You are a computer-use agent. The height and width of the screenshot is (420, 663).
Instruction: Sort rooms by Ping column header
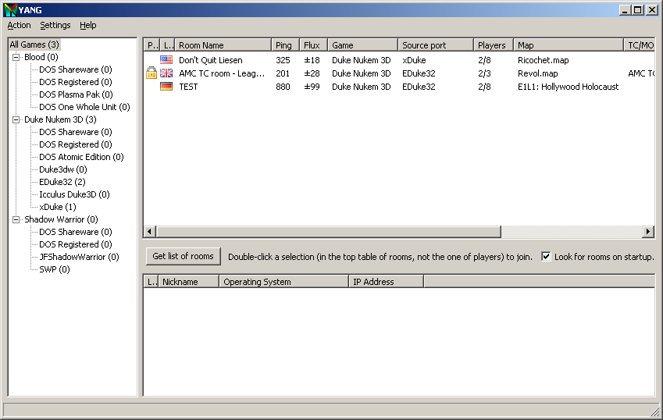(x=285, y=45)
